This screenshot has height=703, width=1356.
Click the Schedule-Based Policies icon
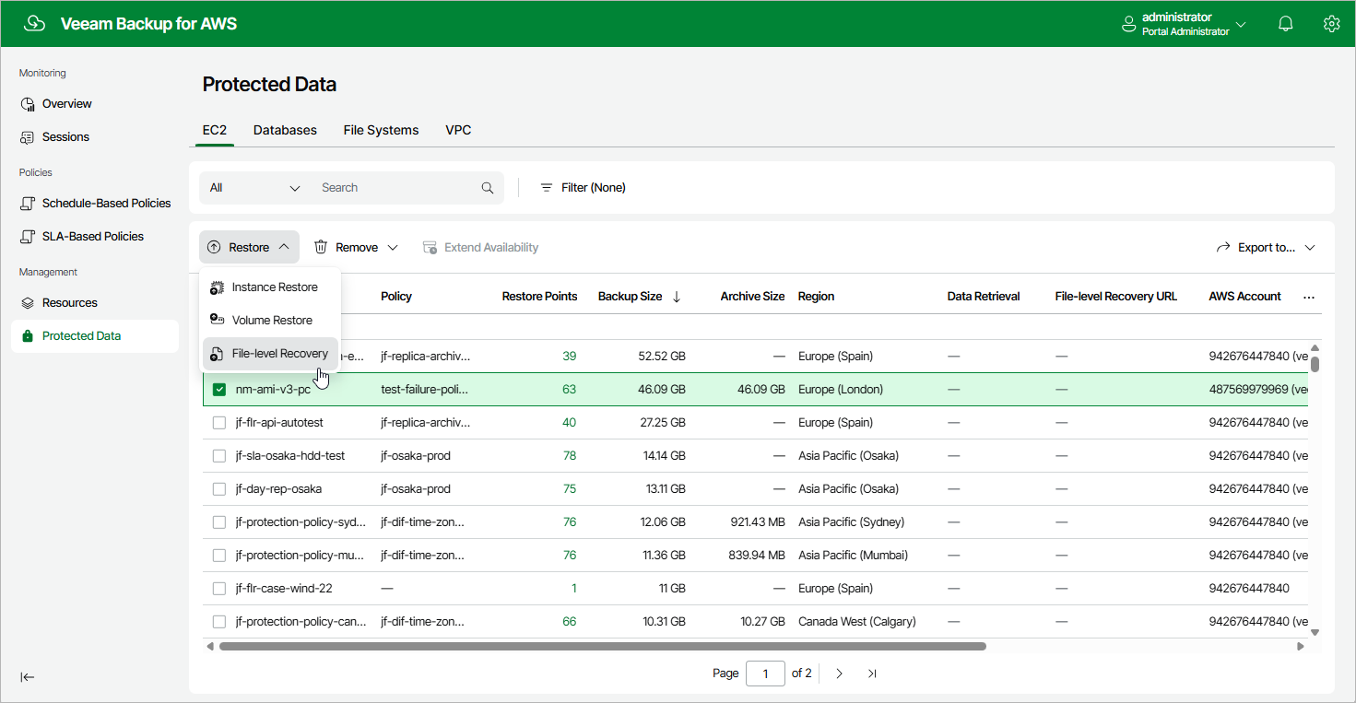(28, 204)
